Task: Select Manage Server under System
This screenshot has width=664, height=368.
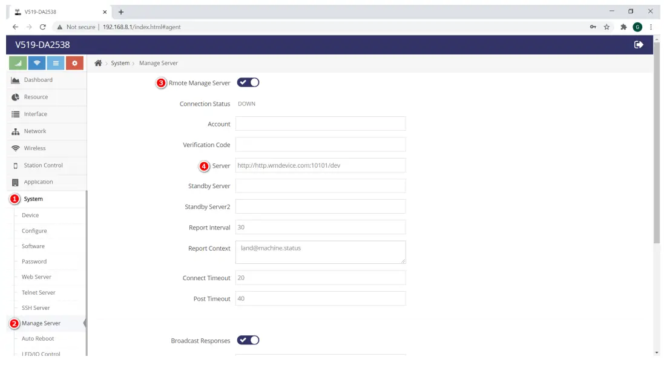Action: tap(41, 323)
